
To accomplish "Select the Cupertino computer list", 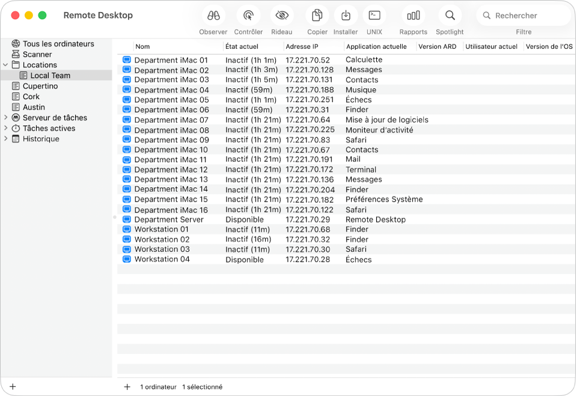I will (x=40, y=86).
